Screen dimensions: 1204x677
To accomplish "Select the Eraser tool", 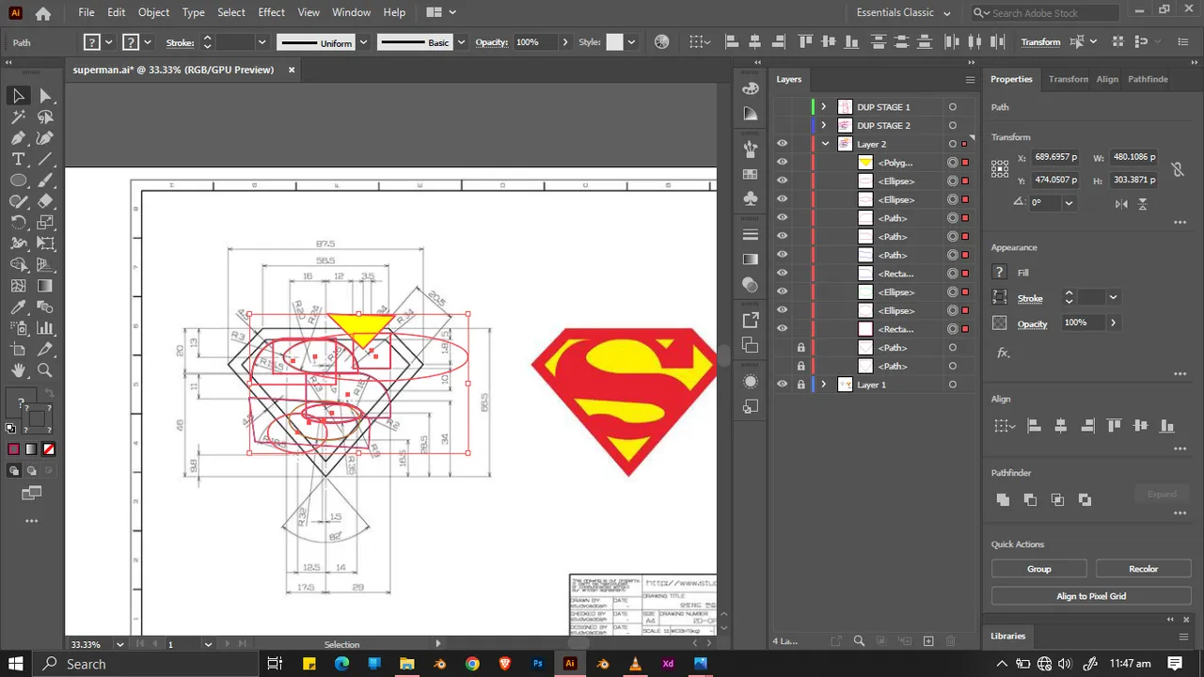I will pyautogui.click(x=45, y=201).
